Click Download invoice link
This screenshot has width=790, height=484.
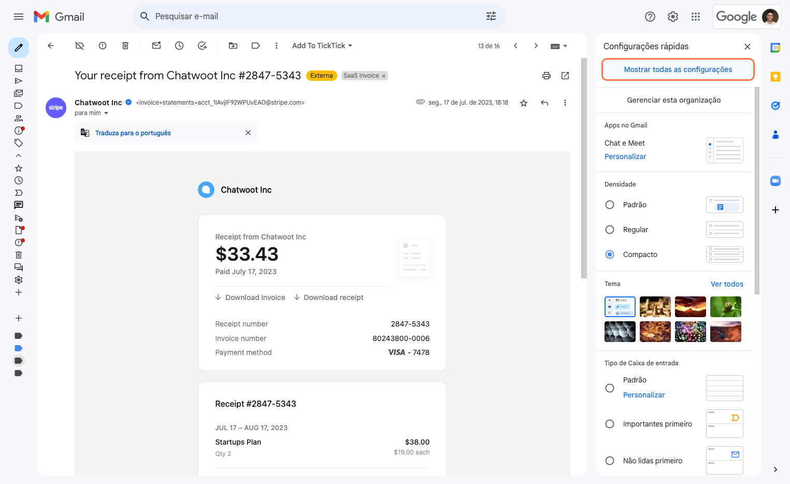pos(251,297)
